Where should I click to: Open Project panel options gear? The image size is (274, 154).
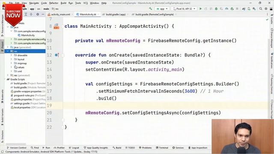38,14
